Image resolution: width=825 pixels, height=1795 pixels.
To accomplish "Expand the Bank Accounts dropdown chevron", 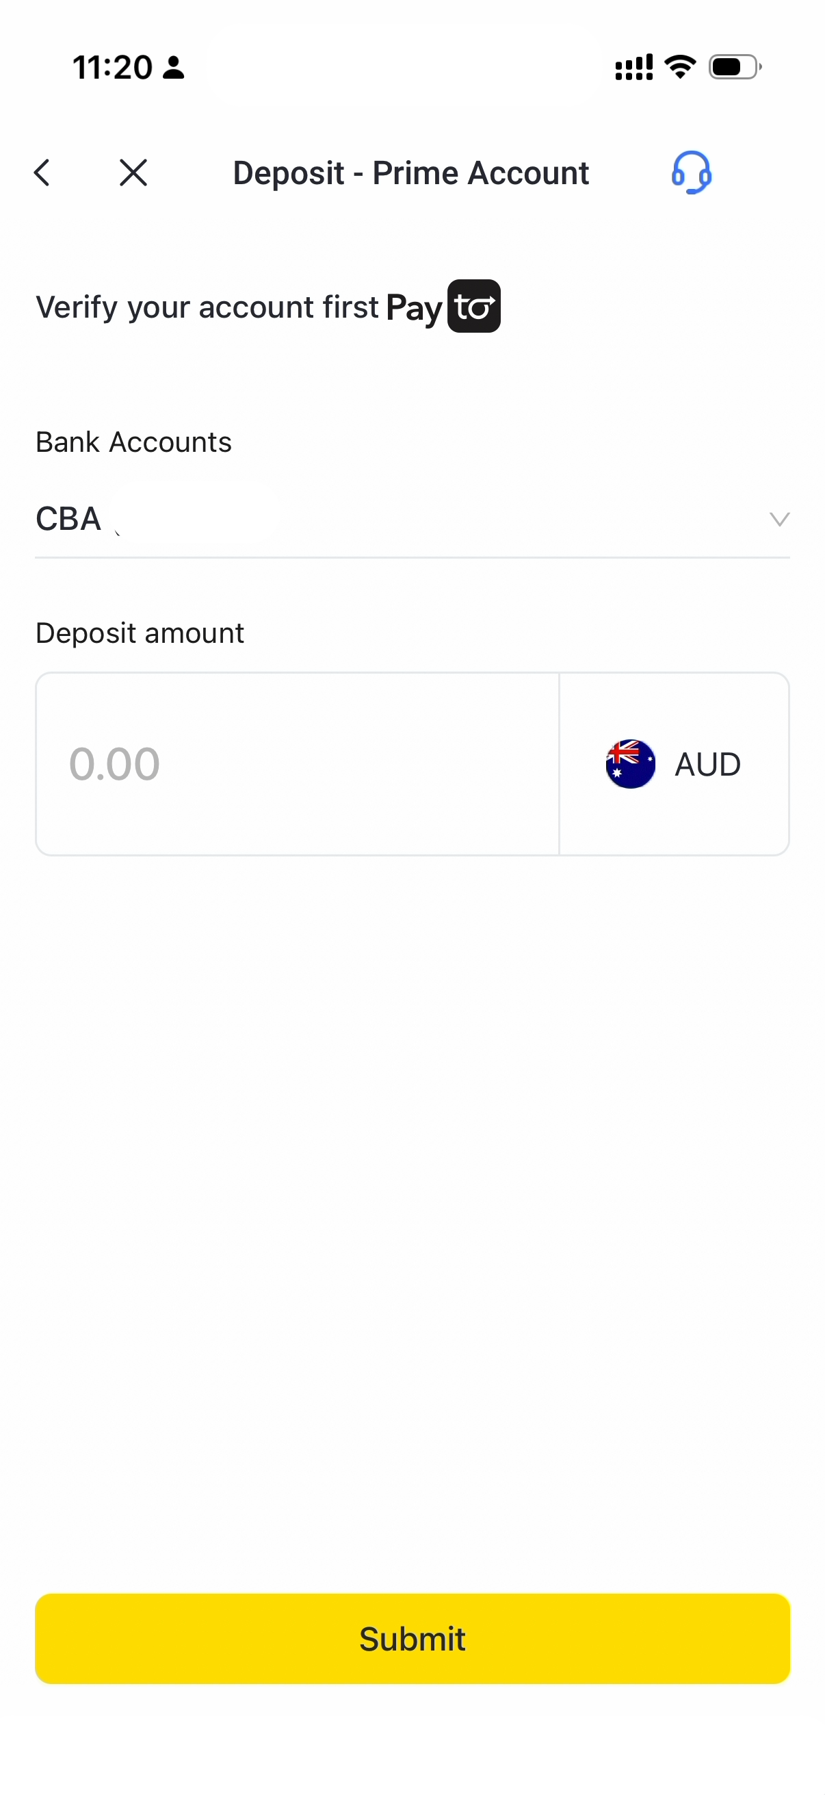I will (x=778, y=519).
